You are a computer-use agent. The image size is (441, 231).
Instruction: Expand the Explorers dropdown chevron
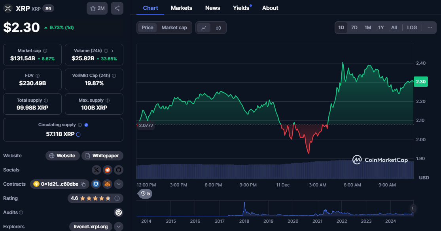[x=119, y=227]
